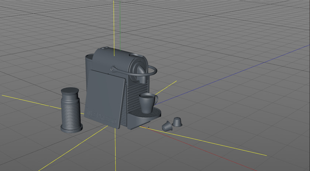The width and height of the screenshot is (310, 171).
Task: Select the left coffee capsule
Action: pyautogui.click(x=167, y=126)
